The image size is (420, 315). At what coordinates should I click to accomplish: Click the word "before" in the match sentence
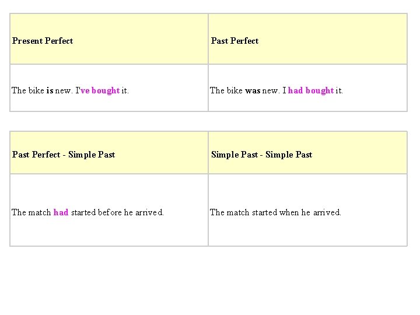111,212
